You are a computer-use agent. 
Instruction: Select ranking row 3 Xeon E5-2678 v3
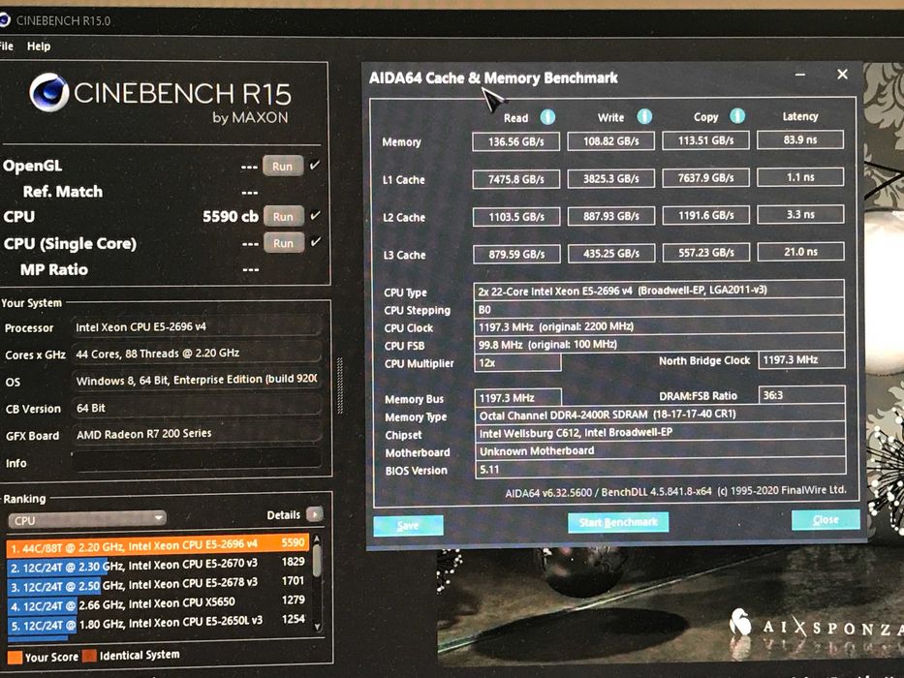[x=158, y=585]
